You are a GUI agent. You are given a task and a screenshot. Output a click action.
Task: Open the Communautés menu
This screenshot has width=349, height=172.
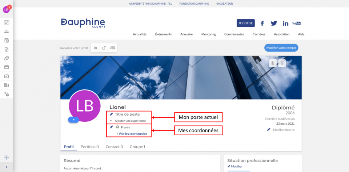(x=234, y=34)
